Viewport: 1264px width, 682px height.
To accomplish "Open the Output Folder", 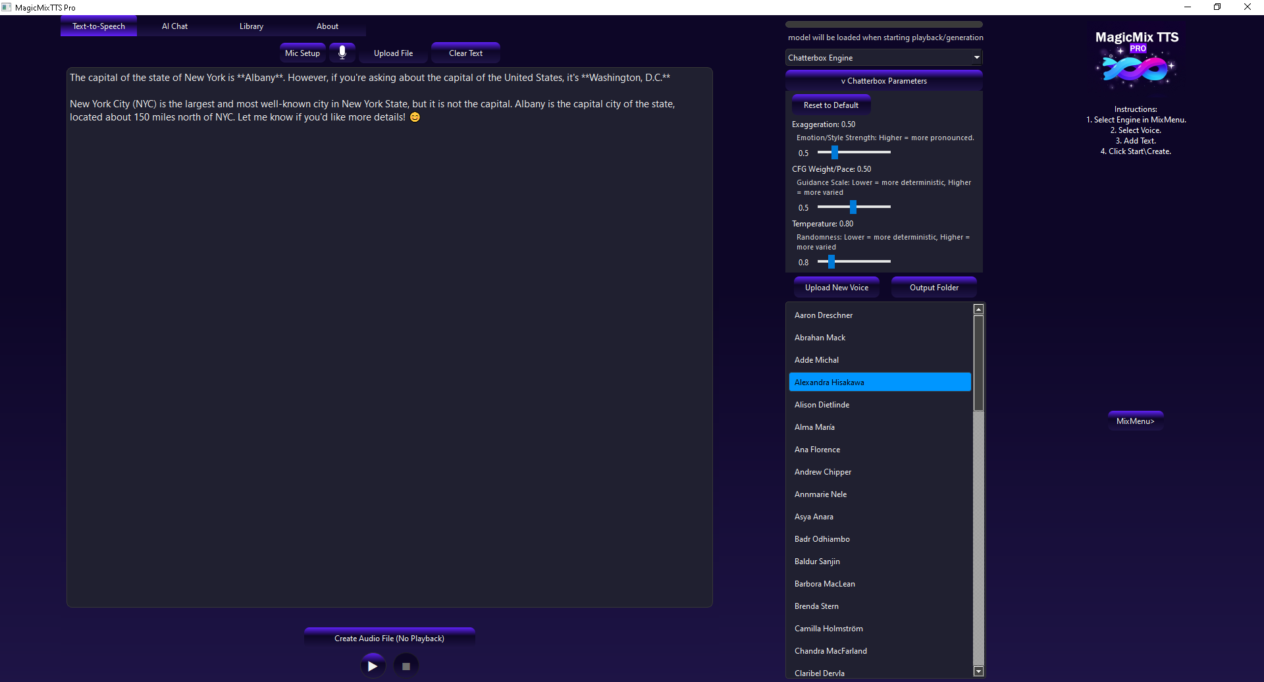I will click(934, 287).
